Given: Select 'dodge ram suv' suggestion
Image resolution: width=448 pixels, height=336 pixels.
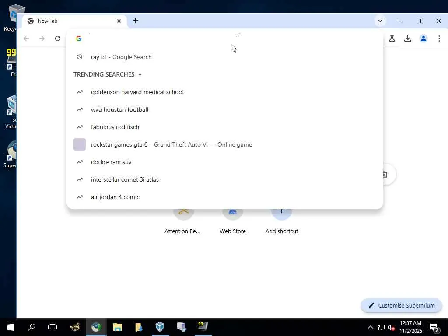Looking at the screenshot, I should click(x=225, y=162).
